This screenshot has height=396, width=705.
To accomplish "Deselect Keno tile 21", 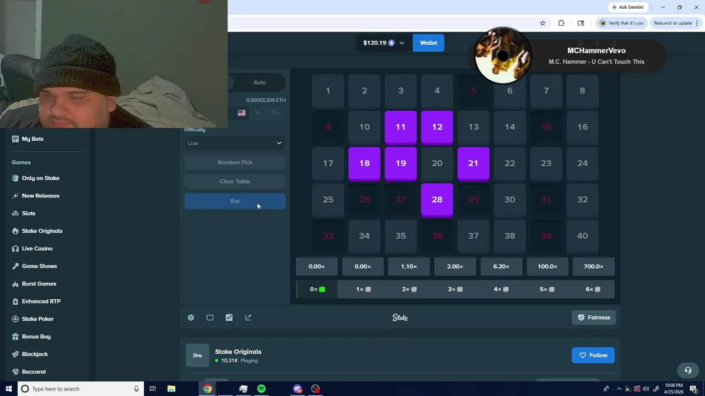I will click(473, 163).
